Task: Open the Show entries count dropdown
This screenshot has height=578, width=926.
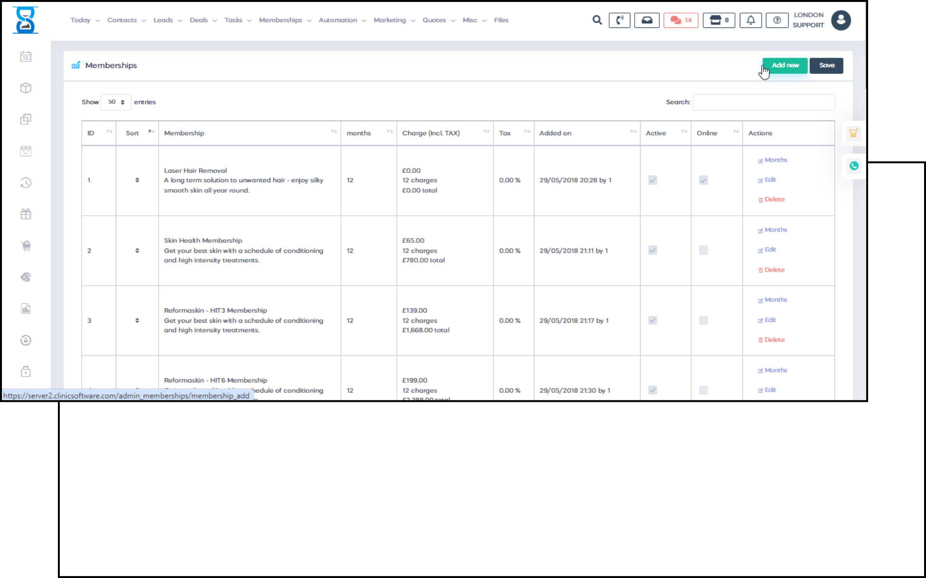Action: [x=116, y=102]
